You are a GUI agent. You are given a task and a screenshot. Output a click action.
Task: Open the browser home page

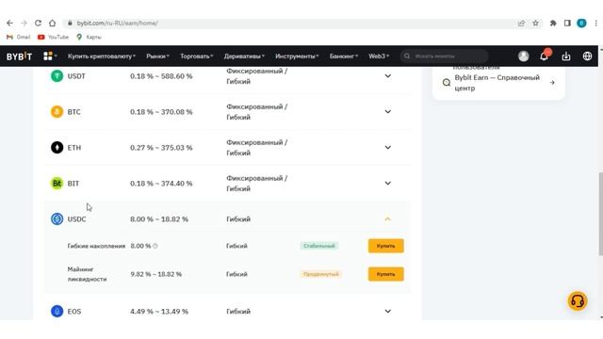click(53, 23)
